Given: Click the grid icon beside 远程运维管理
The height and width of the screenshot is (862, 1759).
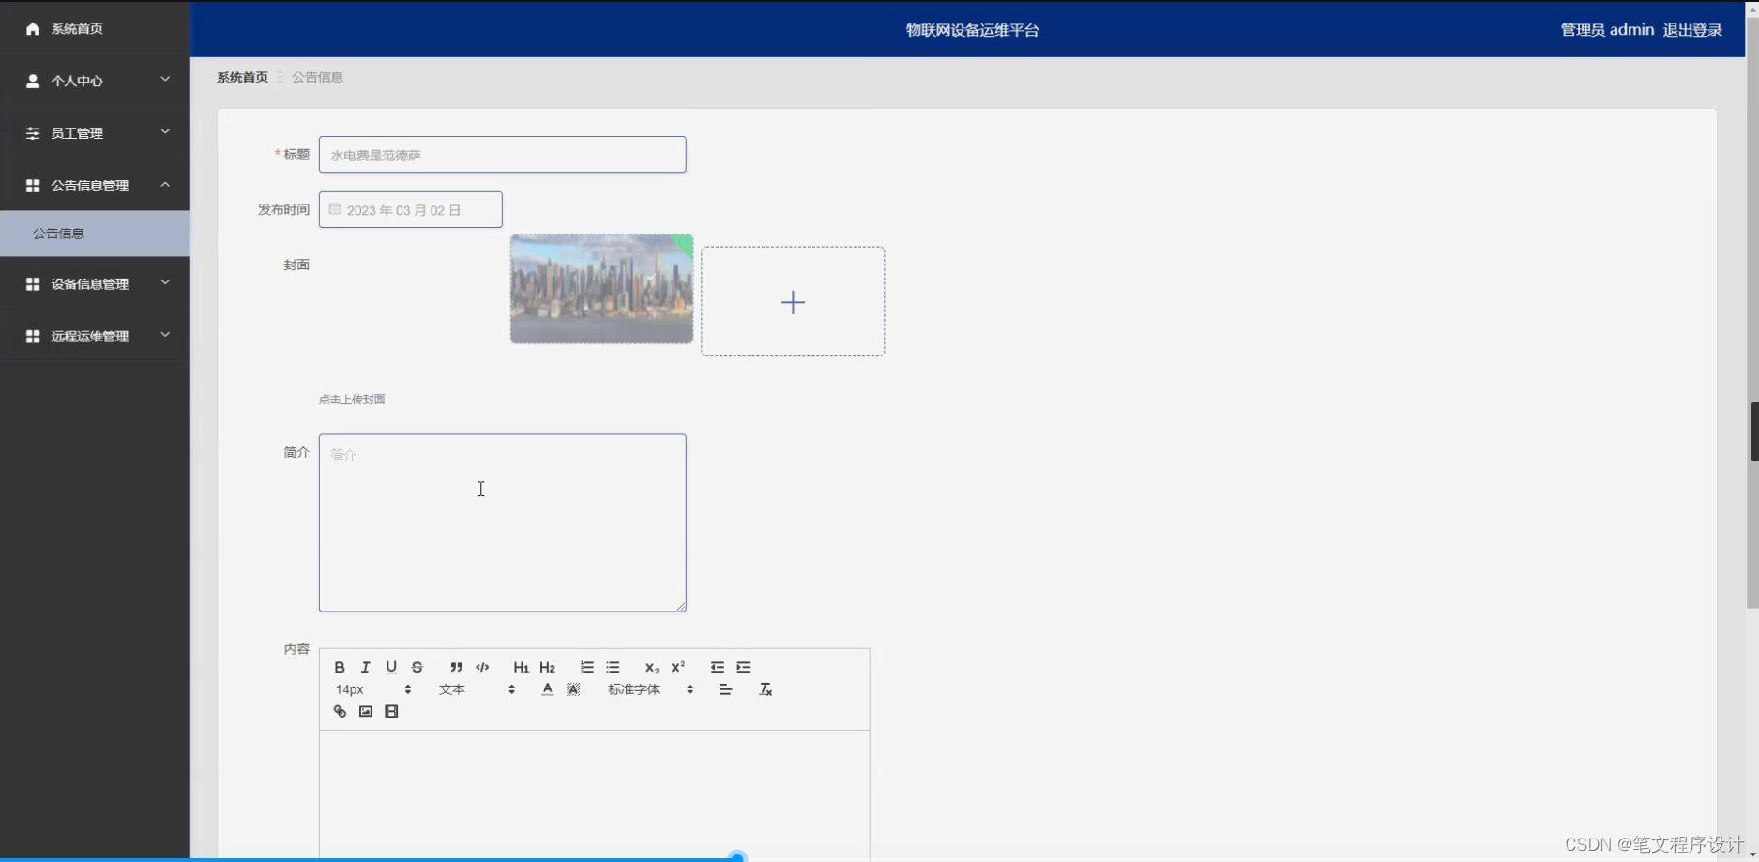Looking at the screenshot, I should click(x=33, y=336).
